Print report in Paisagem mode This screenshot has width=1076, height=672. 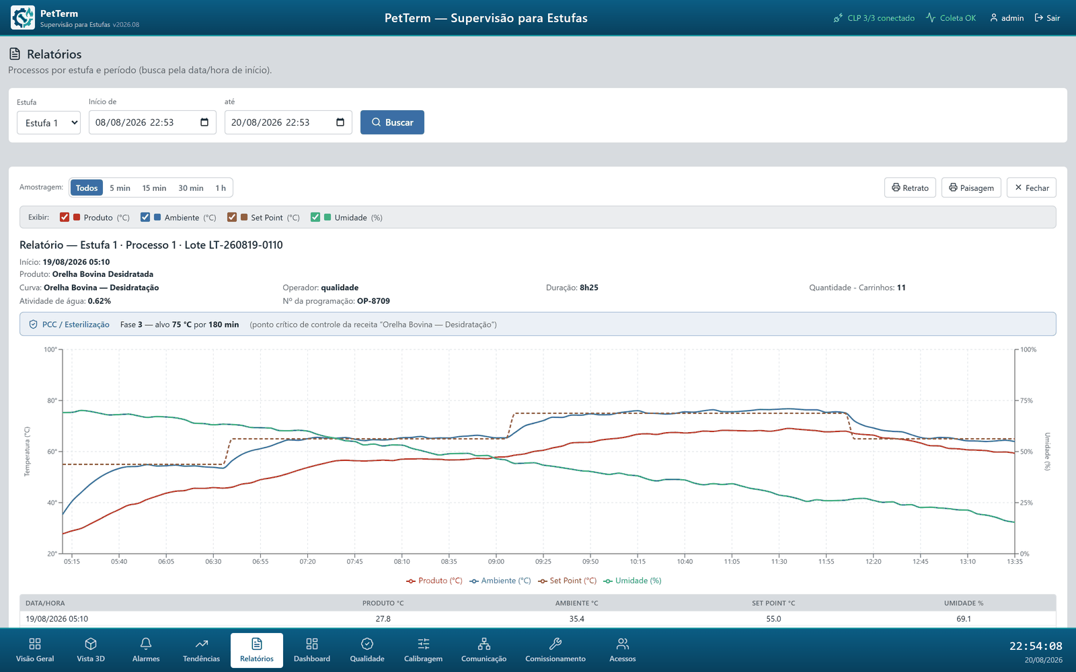tap(972, 188)
